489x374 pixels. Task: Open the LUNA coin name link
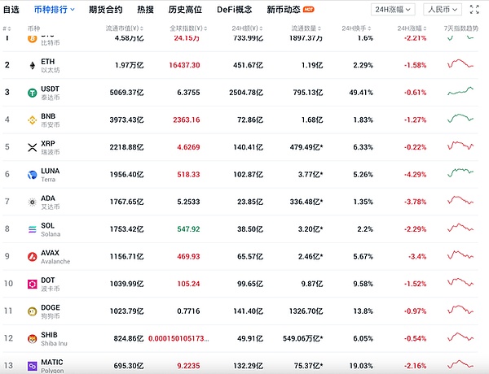[x=51, y=171]
